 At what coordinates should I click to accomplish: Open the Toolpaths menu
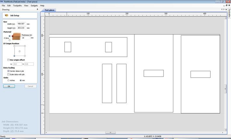(17, 5)
